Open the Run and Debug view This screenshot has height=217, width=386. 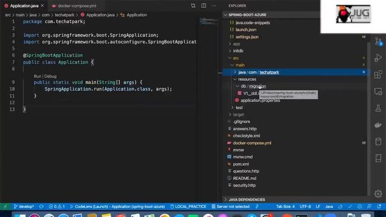point(378,58)
